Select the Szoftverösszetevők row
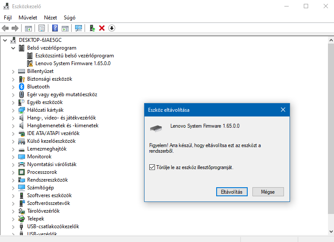 point(49,203)
